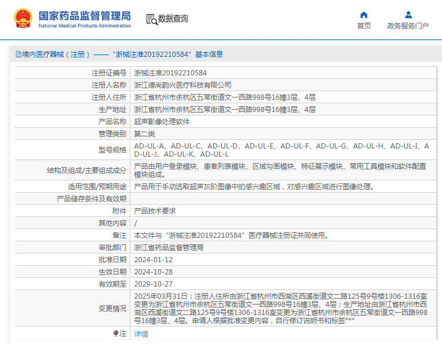Open the 详情 details link
Screen dimensions: 442x344
coord(141,334)
